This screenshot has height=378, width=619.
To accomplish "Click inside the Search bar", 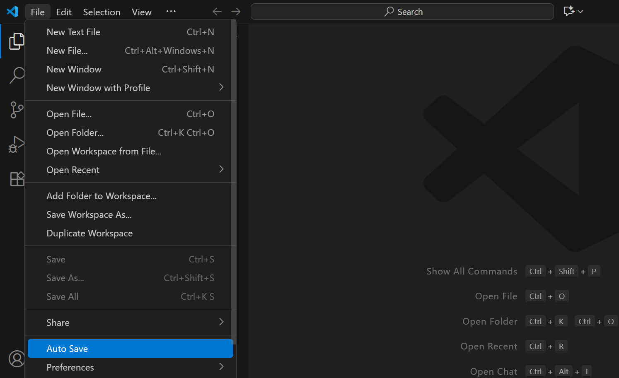I will point(402,11).
